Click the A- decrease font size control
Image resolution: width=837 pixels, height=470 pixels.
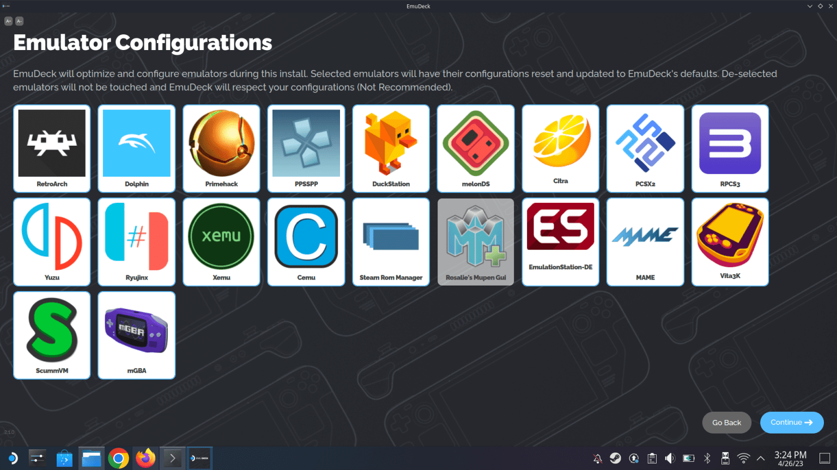click(x=19, y=21)
